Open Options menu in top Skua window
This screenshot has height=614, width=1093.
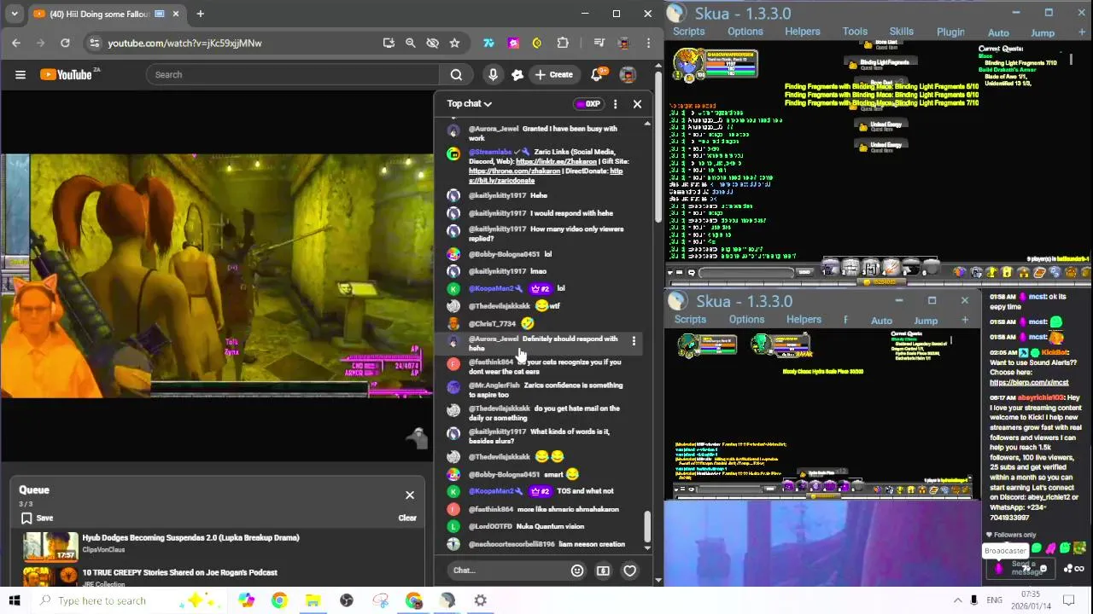click(x=745, y=32)
